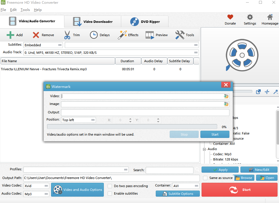The height and width of the screenshot is (203, 279).
Task: Open the Help menu
Action: [38, 10]
